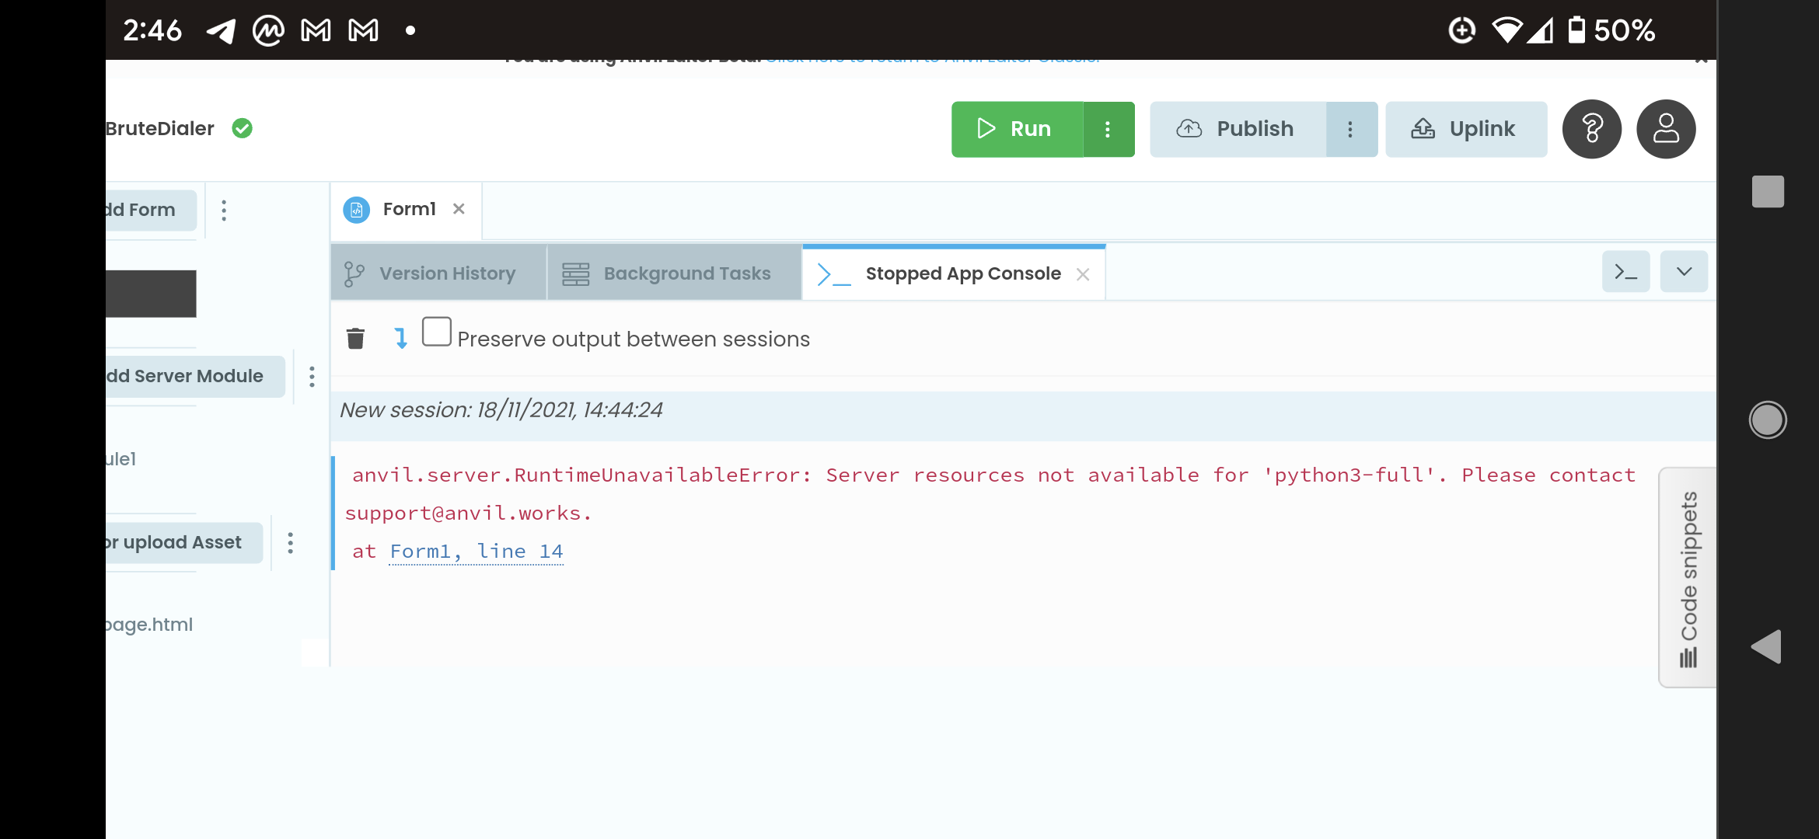Click the Uplink button
Image resolution: width=1819 pixels, height=839 pixels.
[x=1465, y=130]
